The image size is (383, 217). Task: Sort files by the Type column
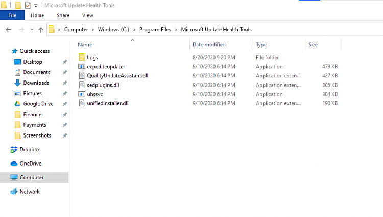(261, 44)
